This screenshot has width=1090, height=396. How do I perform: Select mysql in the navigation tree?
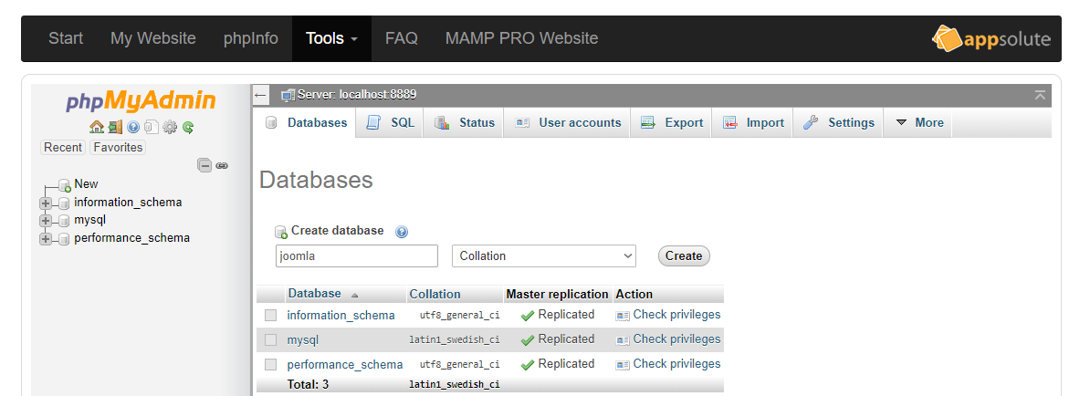[x=89, y=220]
